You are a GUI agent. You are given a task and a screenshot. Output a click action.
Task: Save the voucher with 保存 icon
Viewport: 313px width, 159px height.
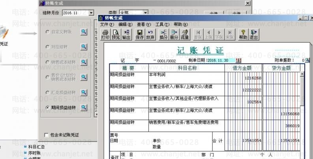(140, 34)
